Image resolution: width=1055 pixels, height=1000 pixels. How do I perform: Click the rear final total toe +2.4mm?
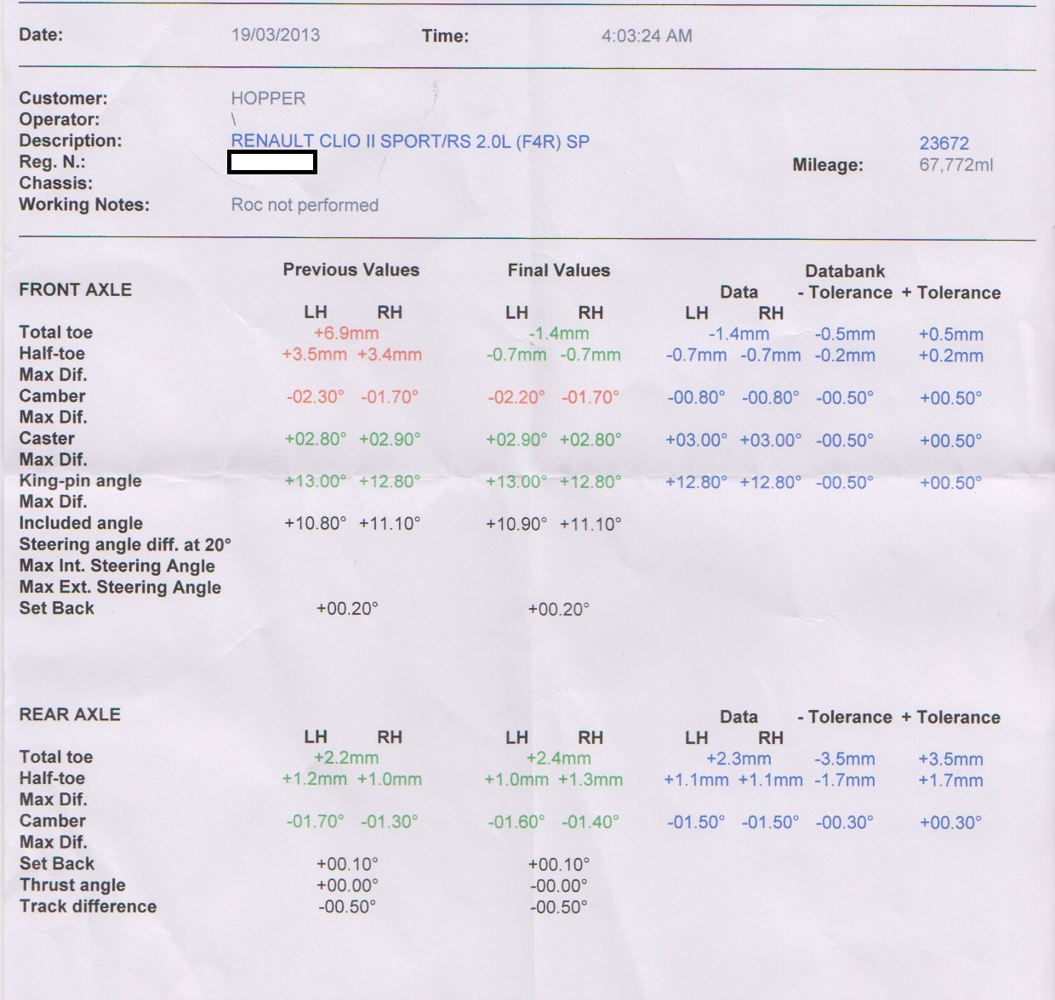[x=558, y=759]
